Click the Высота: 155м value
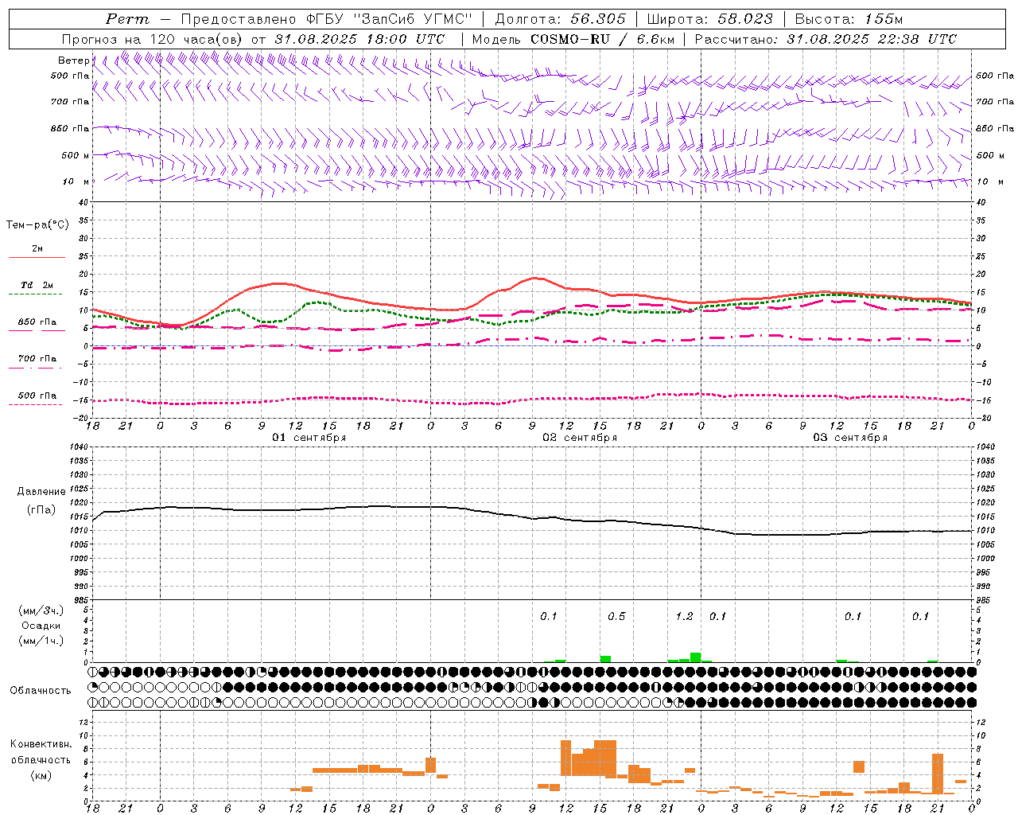This screenshot has width=1018, height=815. [x=849, y=19]
